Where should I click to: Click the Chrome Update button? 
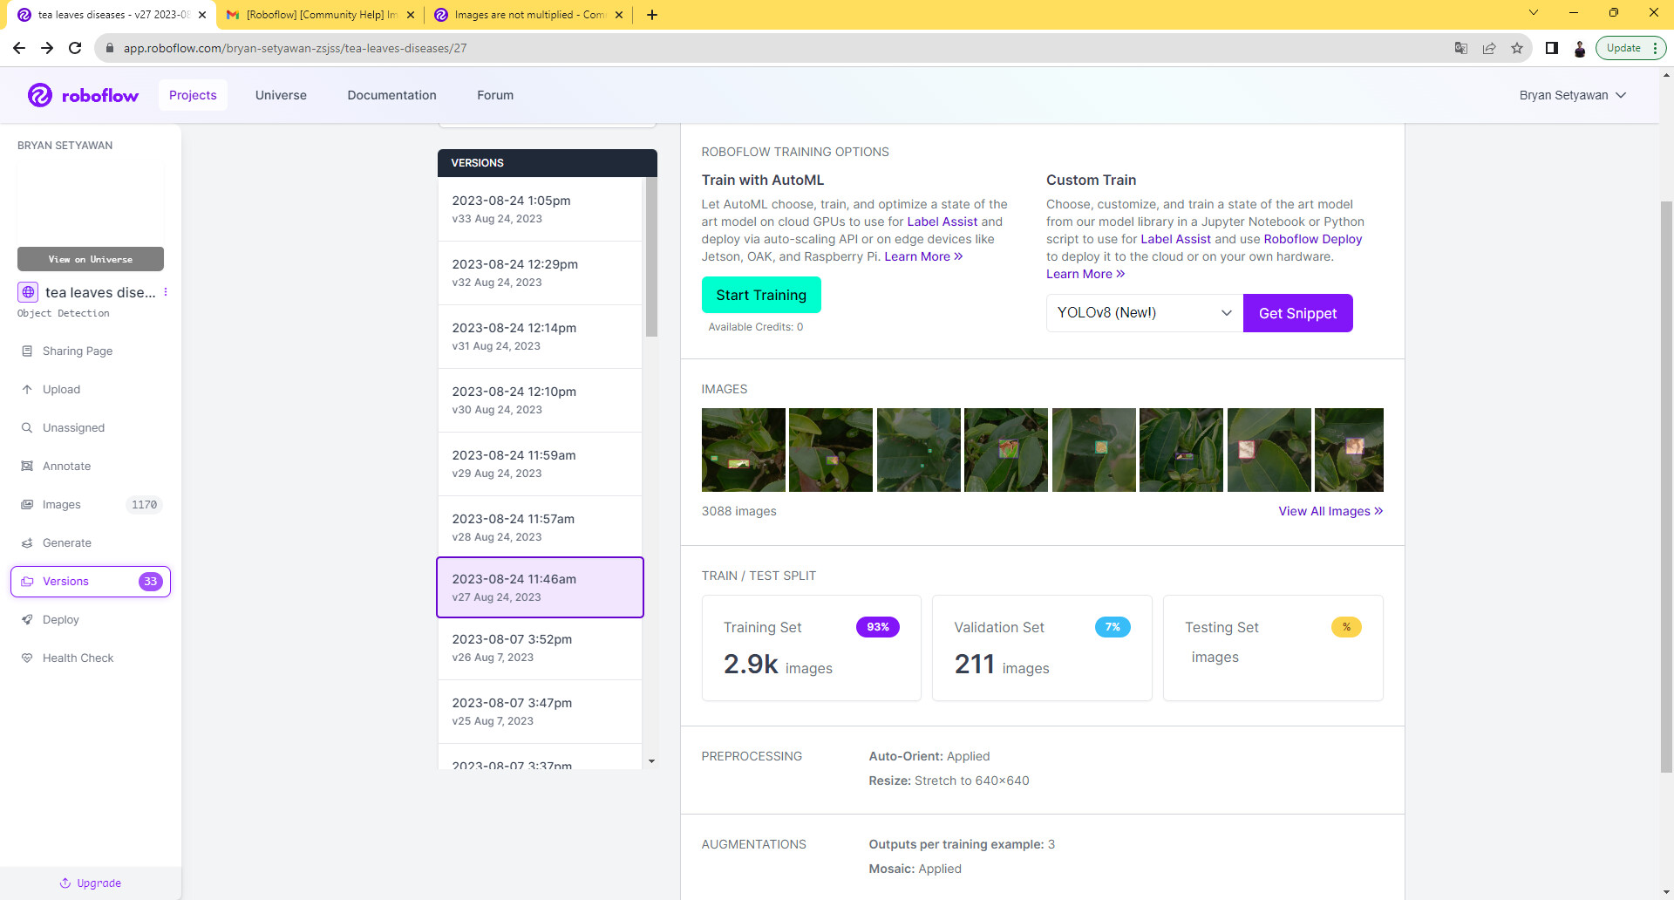tap(1630, 48)
